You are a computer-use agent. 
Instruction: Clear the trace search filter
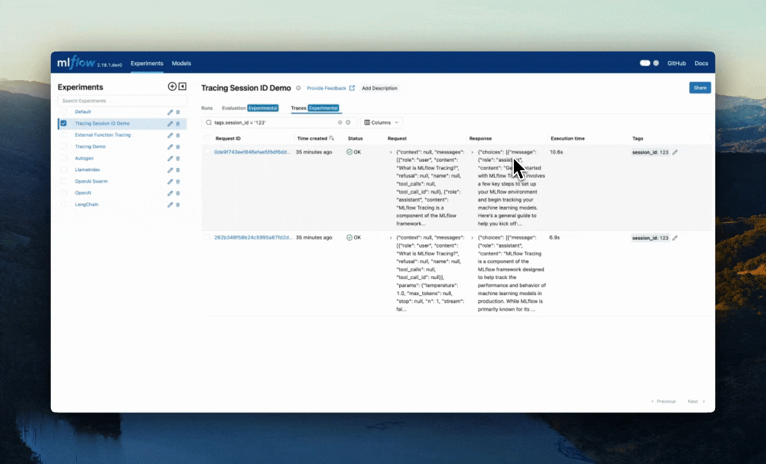(340, 122)
